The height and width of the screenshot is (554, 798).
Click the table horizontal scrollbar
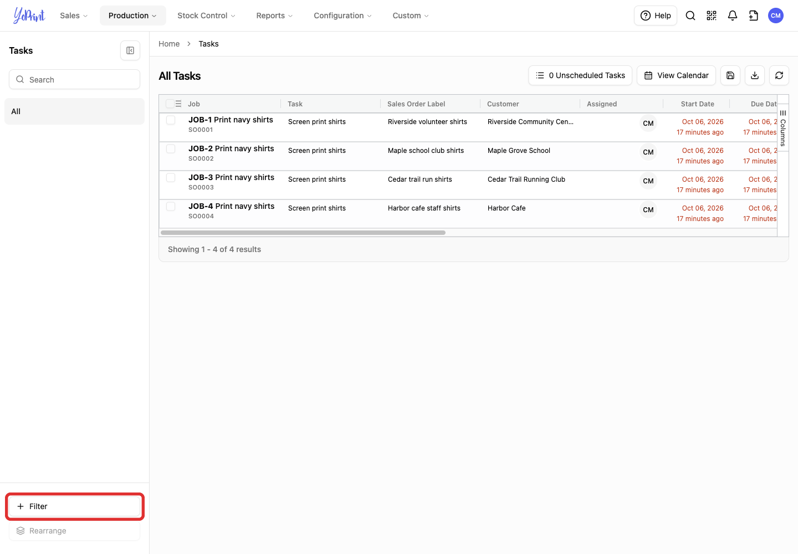(x=303, y=233)
